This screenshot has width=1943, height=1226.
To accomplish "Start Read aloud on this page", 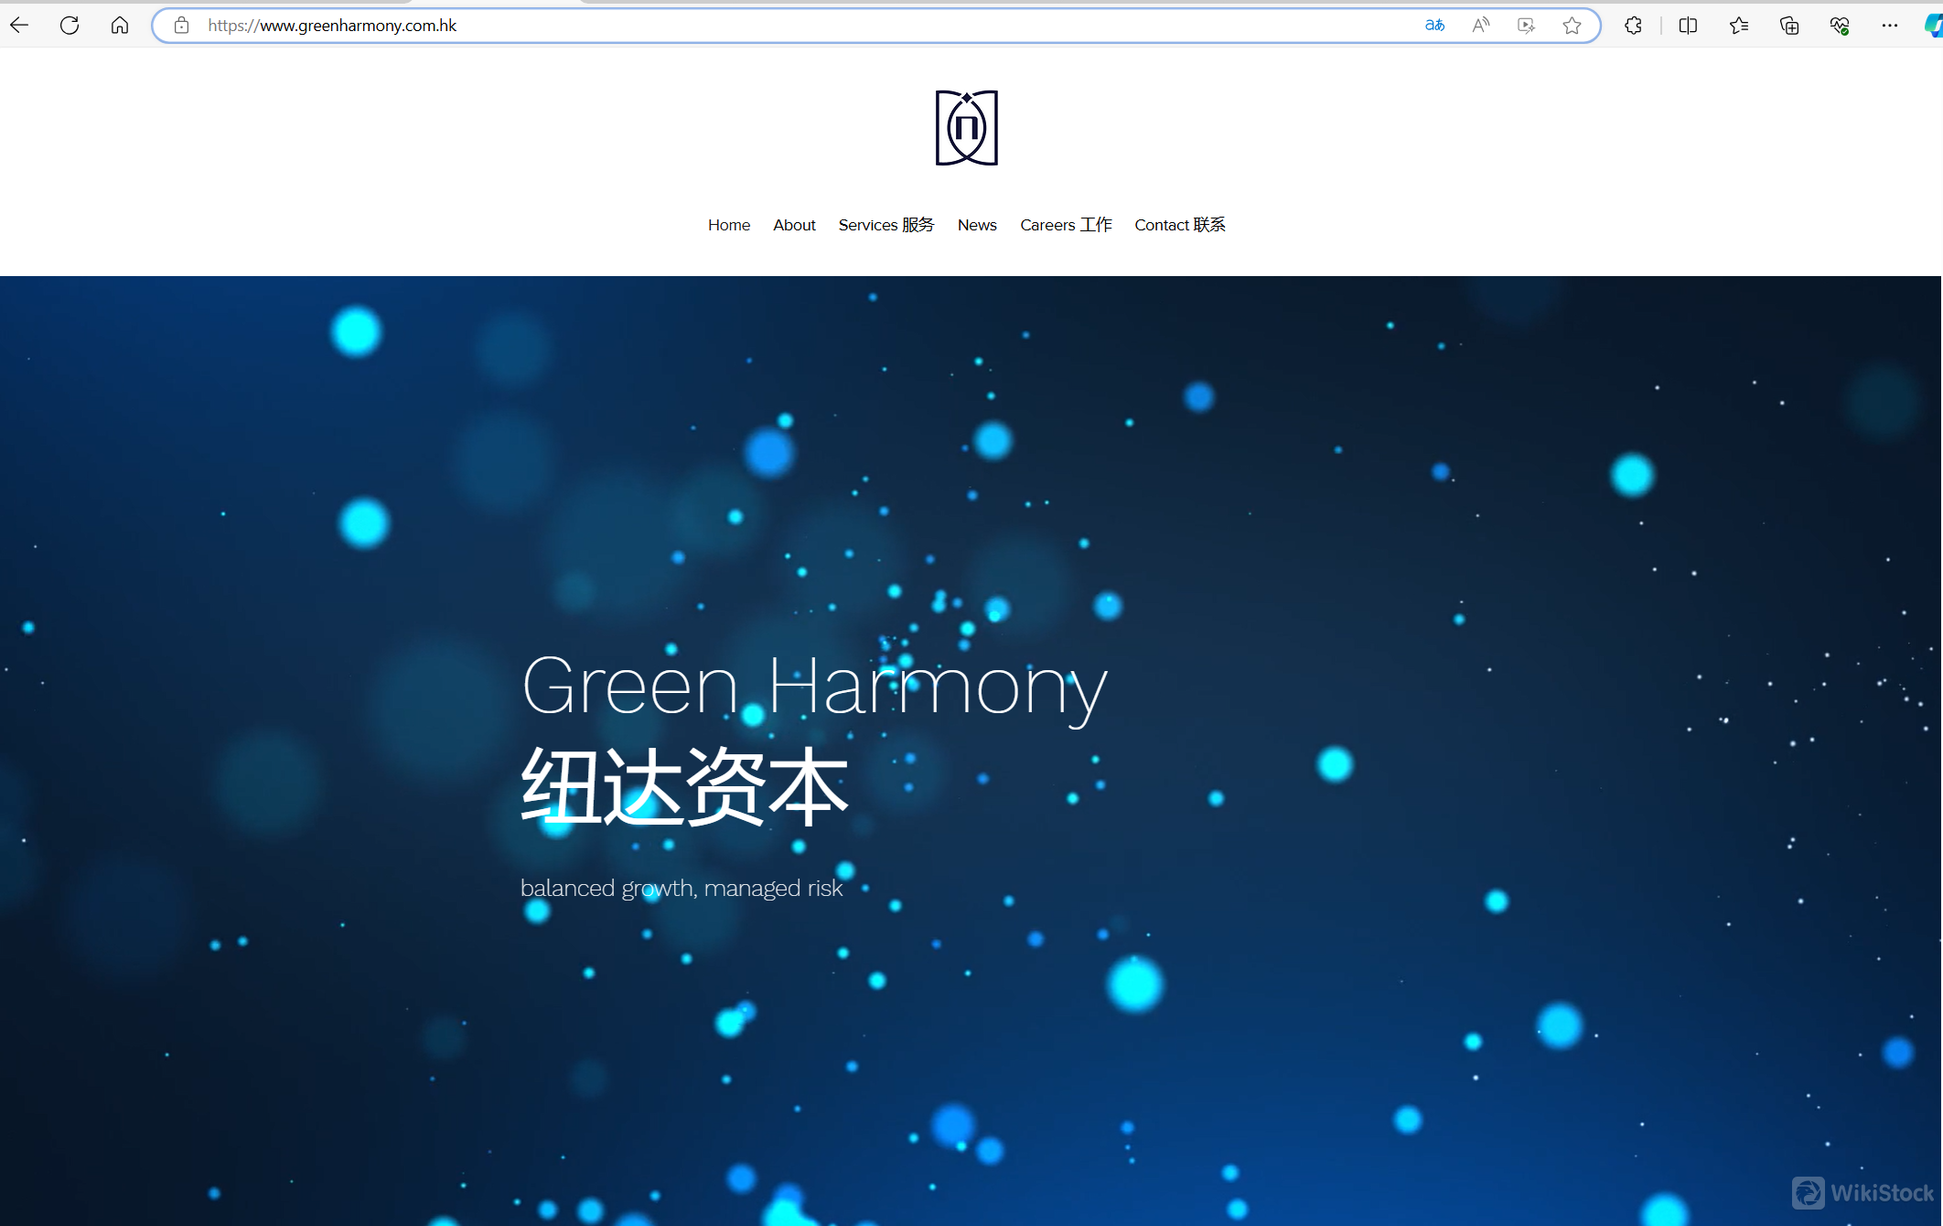I will tap(1480, 25).
